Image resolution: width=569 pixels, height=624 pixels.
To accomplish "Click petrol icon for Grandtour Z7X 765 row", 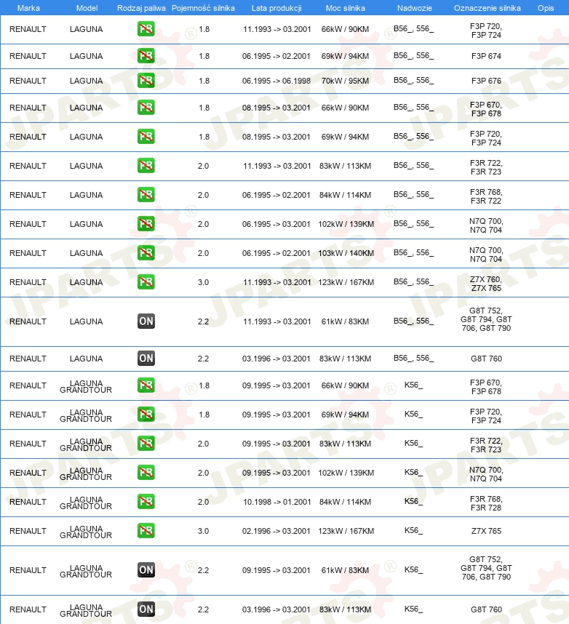I will pos(146,530).
